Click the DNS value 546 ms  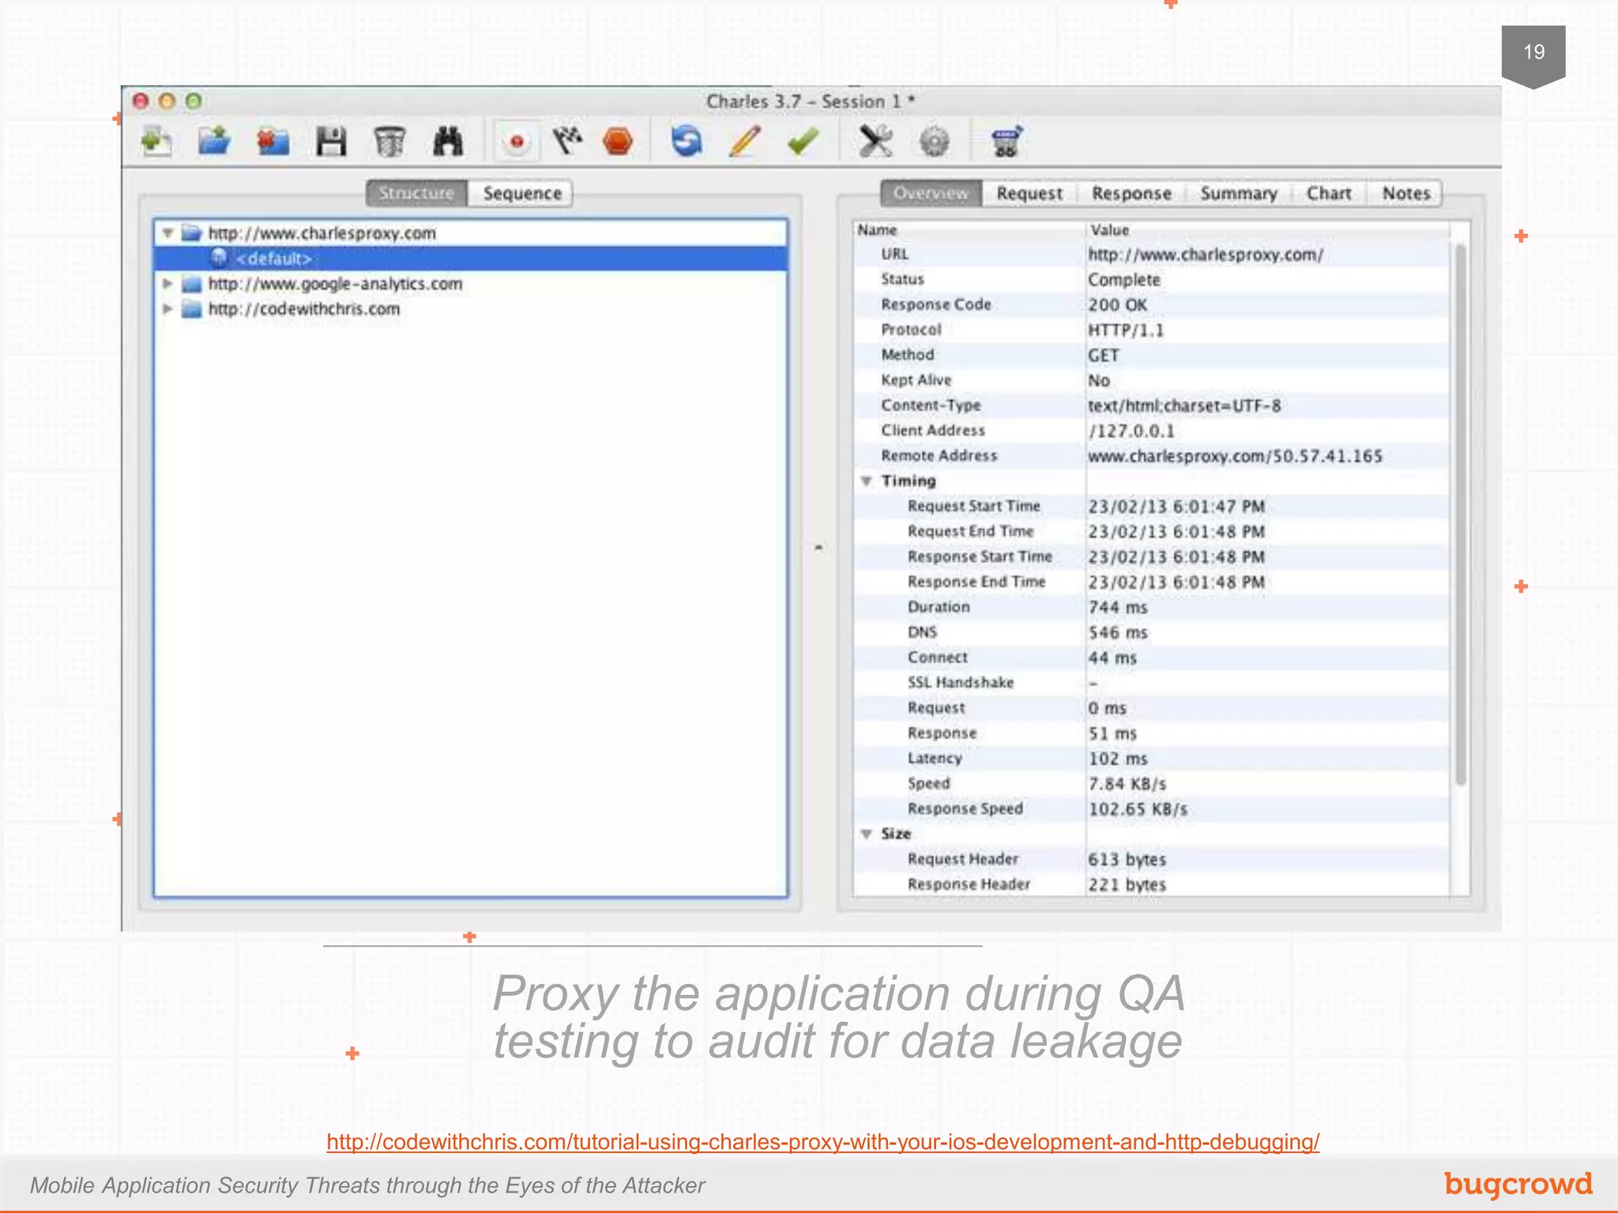(x=1118, y=633)
